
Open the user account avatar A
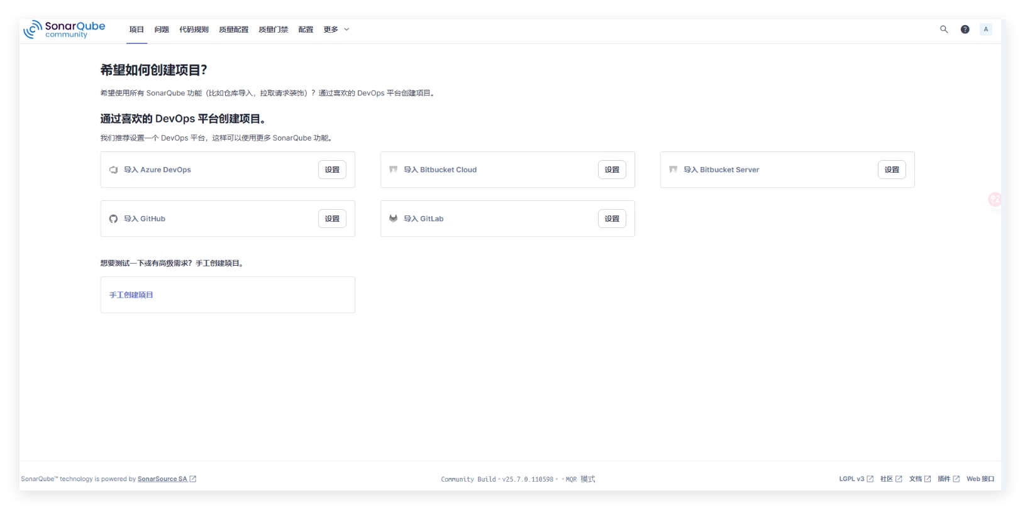[985, 30]
